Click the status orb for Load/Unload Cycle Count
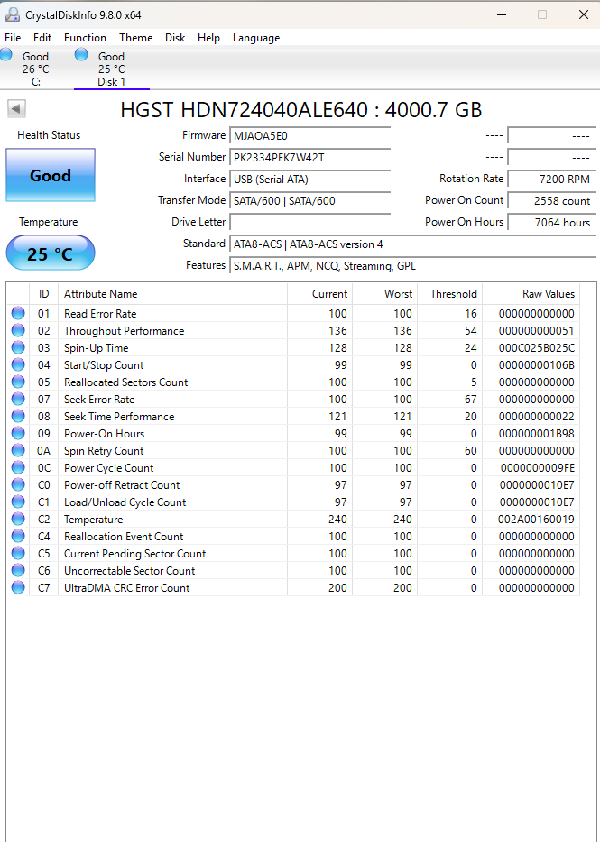The image size is (600, 847). (18, 502)
